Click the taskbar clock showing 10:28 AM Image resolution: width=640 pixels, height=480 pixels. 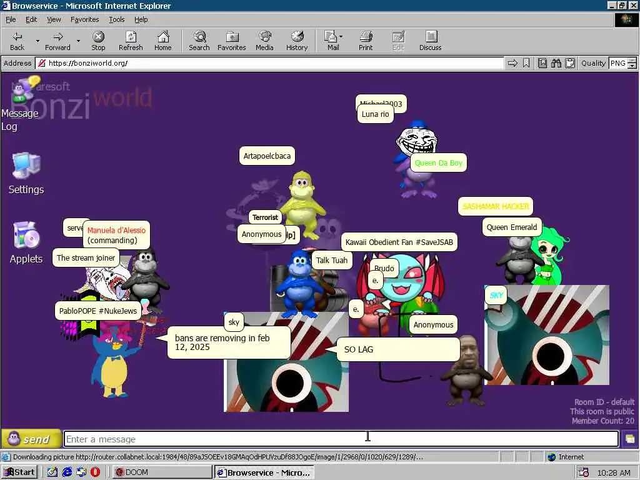pyautogui.click(x=614, y=472)
